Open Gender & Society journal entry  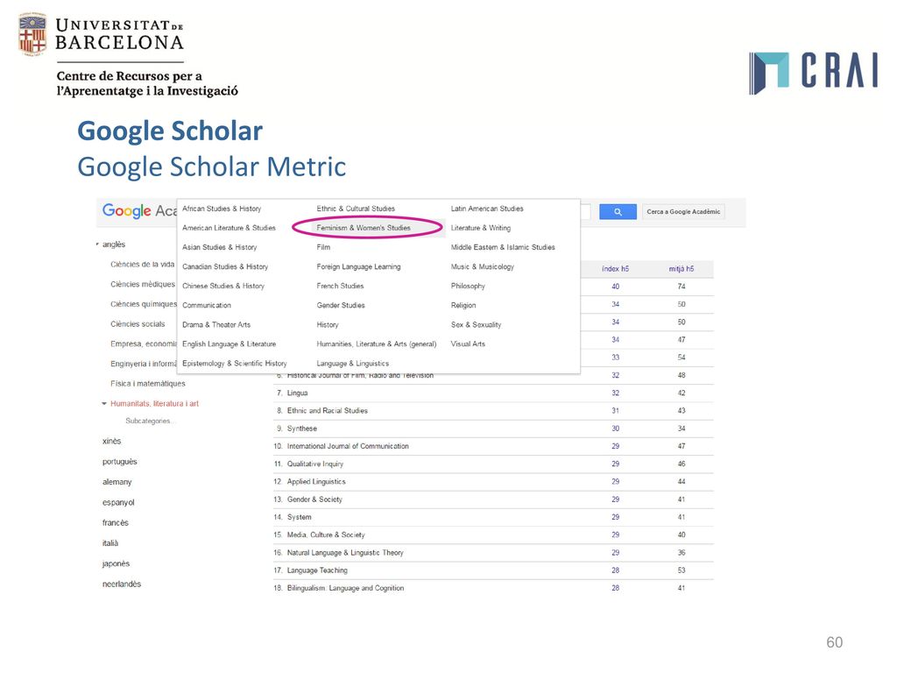[x=314, y=499]
